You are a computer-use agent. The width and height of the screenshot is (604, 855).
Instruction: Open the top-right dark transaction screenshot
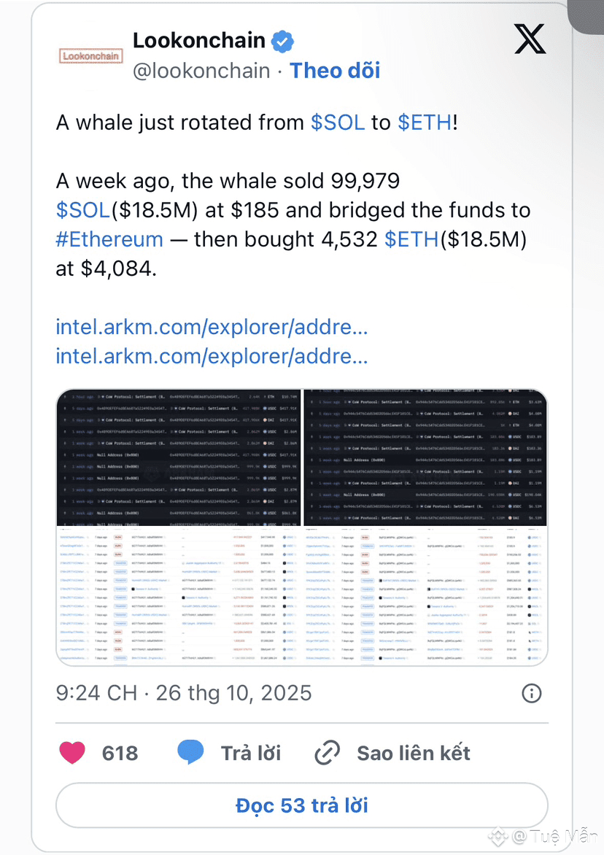[425, 457]
